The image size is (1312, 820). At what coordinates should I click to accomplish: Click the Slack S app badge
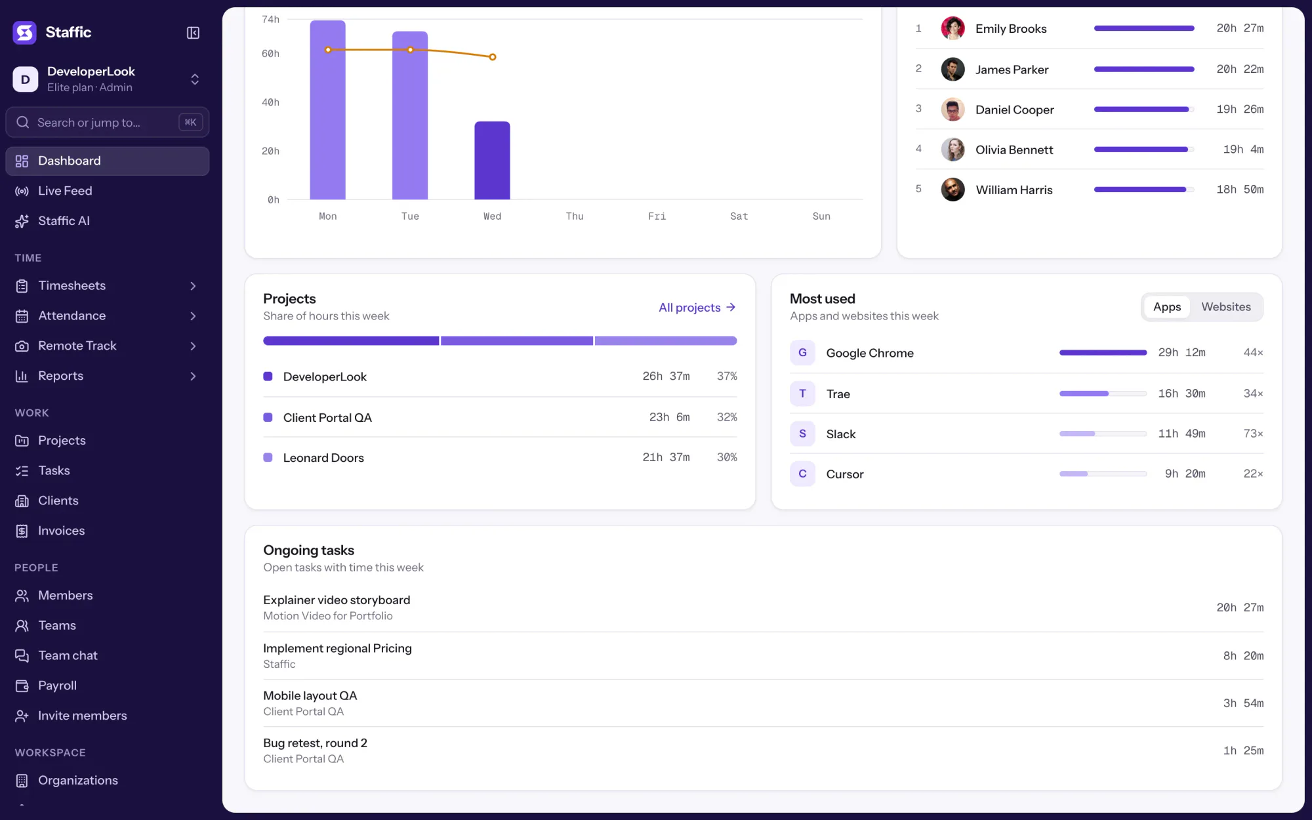point(802,434)
